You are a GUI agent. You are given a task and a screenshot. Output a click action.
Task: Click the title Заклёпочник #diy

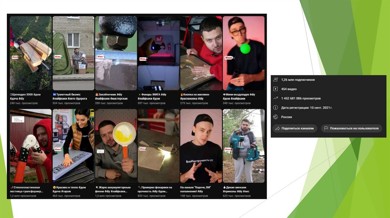pos(112,96)
